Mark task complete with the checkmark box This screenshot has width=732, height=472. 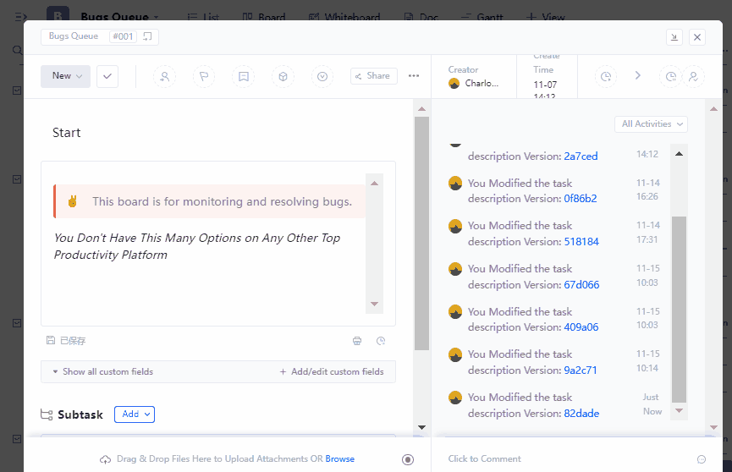click(107, 76)
